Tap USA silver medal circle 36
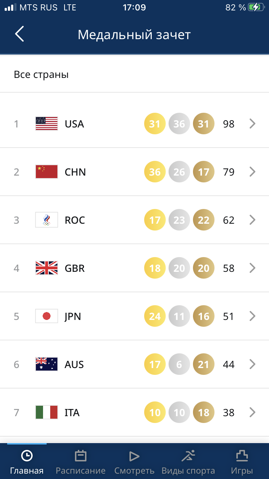The height and width of the screenshot is (479, 269). [179, 124]
